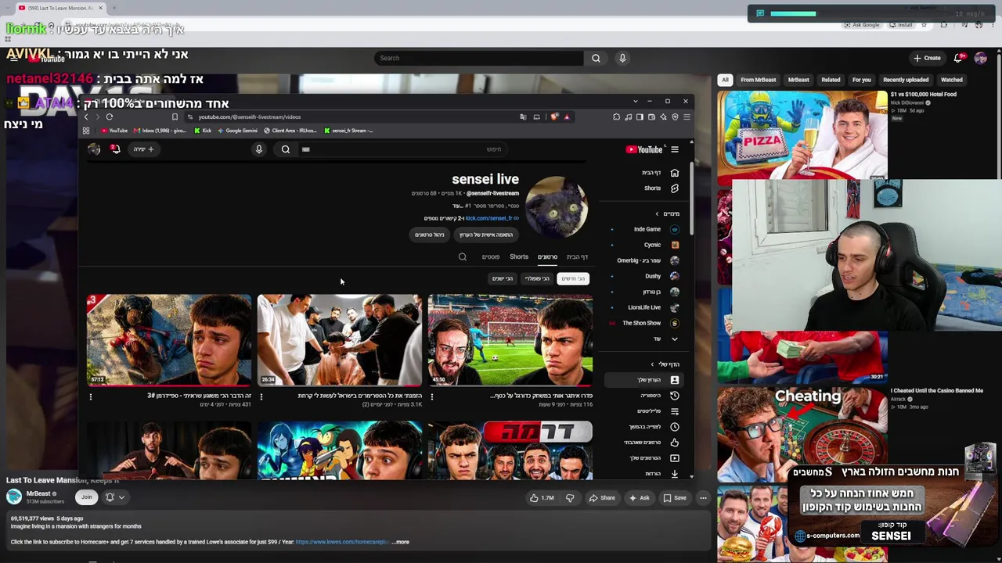Viewport: 1002px width, 563px height.
Task: Open the Brave shield icon in the address bar
Action: click(x=554, y=117)
